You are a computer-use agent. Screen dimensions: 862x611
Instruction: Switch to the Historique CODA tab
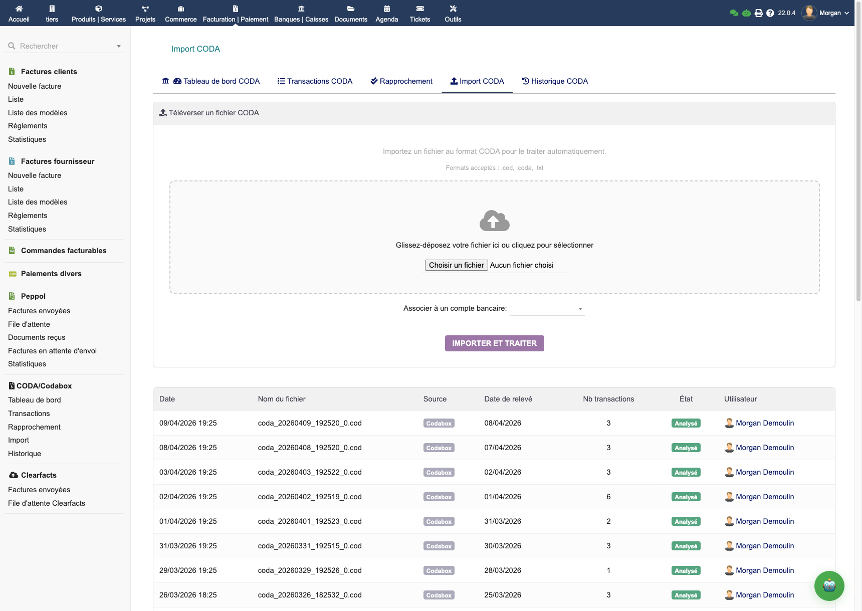point(555,81)
